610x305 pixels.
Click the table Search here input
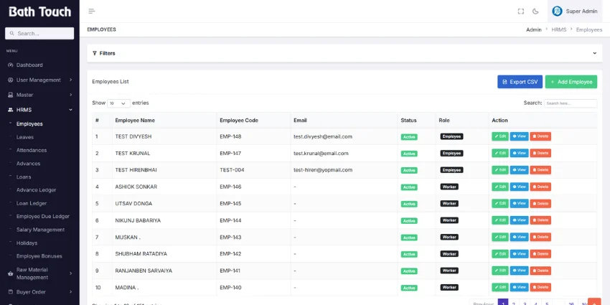point(571,103)
